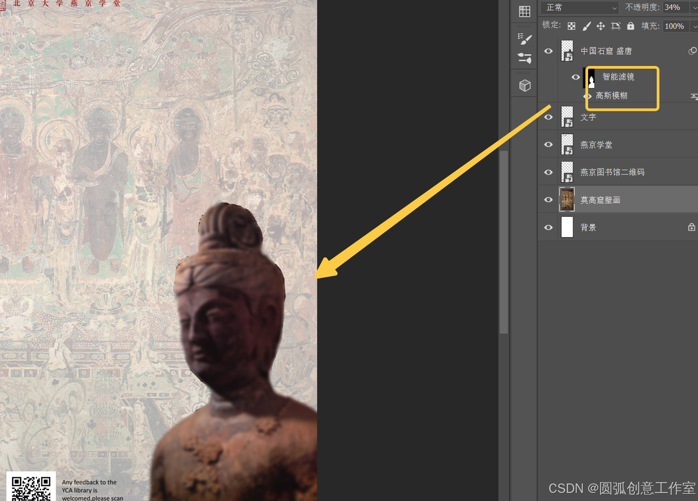Viewport: 698px width, 501px height.
Task: Hide the 燕京学堂 layer
Action: click(x=548, y=145)
